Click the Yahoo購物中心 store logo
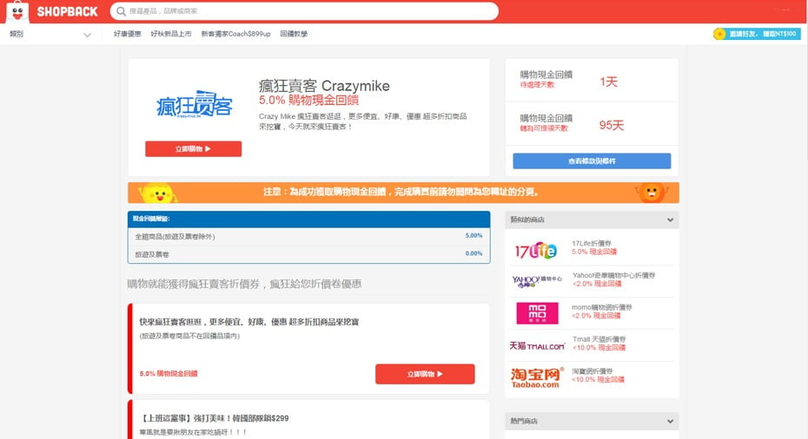 coord(536,281)
